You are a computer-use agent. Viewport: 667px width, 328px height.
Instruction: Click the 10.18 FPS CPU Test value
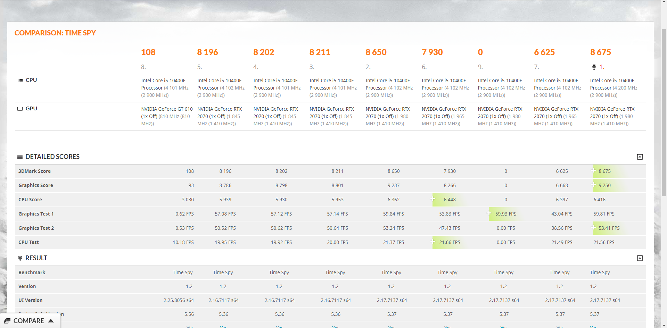coord(183,242)
